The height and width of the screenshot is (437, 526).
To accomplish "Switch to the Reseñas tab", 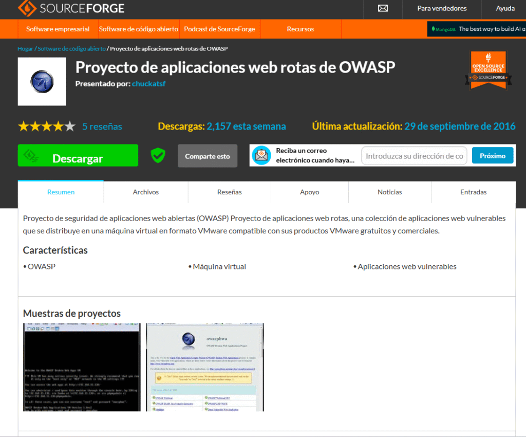I will 229,192.
